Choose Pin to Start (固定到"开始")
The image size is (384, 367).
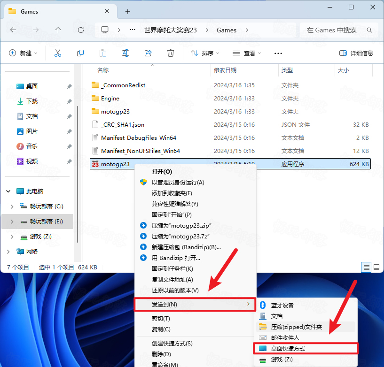(x=195, y=214)
